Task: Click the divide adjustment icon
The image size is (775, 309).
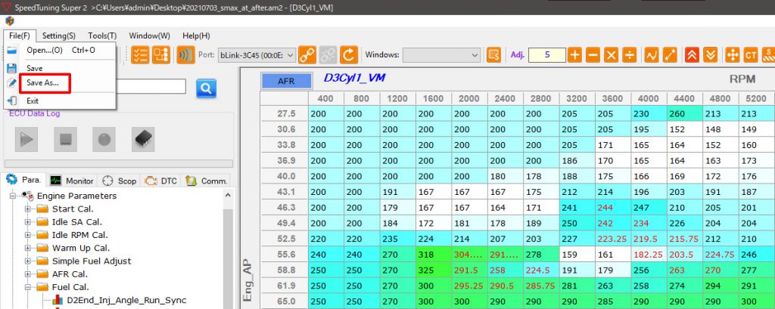Action: [x=629, y=55]
